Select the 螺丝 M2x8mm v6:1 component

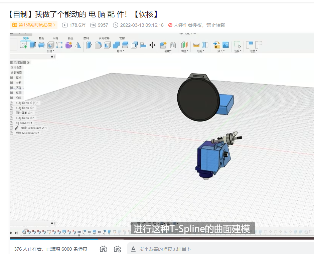[x=28, y=133]
